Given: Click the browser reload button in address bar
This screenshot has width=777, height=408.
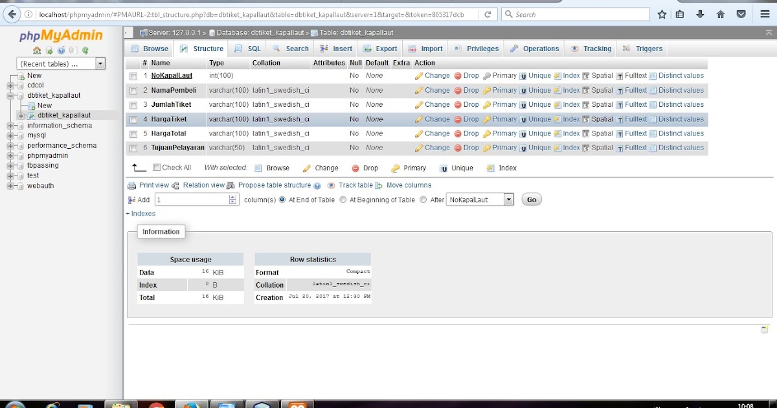Looking at the screenshot, I should pyautogui.click(x=488, y=14).
